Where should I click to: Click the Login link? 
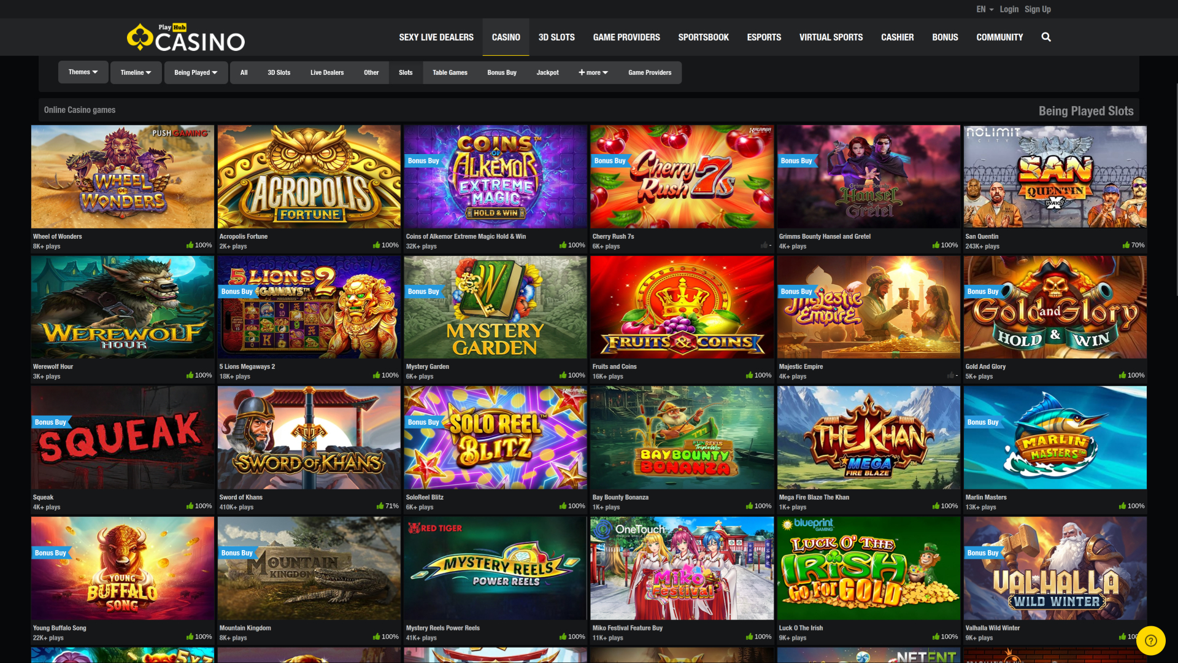pos(1009,9)
